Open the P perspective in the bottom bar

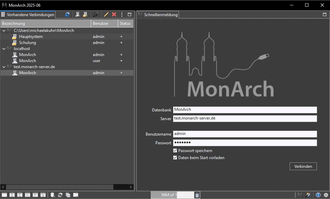[x=35, y=195]
